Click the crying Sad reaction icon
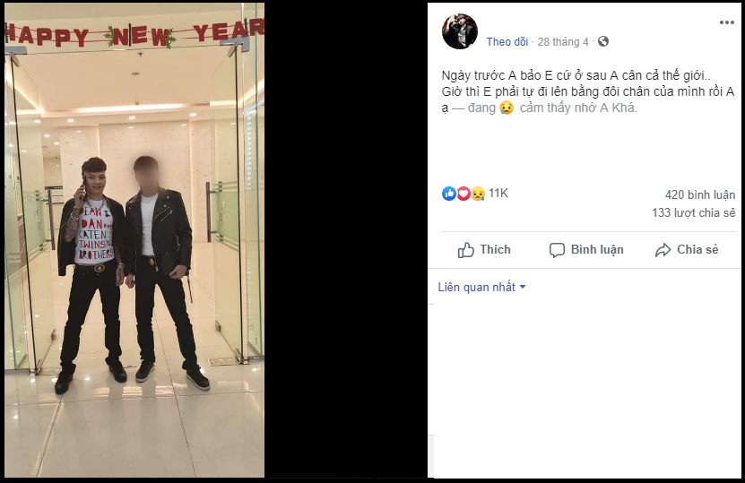Viewport: 745px width, 483px height. coord(478,194)
